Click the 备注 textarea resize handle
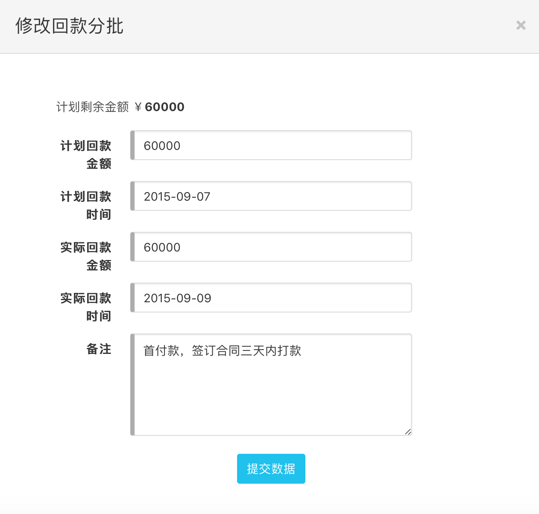The image size is (539, 514). [x=408, y=432]
